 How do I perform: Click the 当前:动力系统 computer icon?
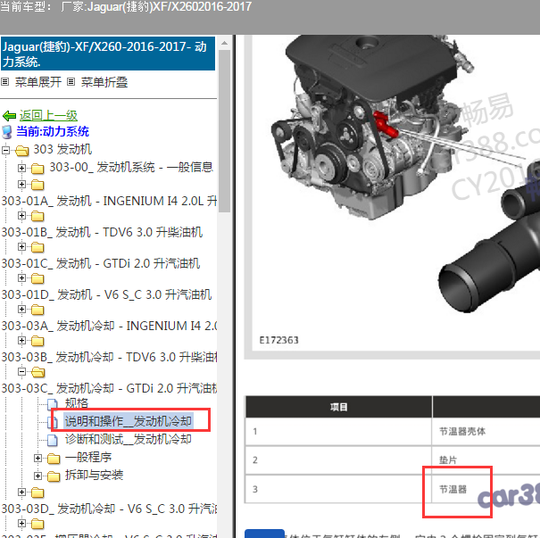tap(7, 132)
